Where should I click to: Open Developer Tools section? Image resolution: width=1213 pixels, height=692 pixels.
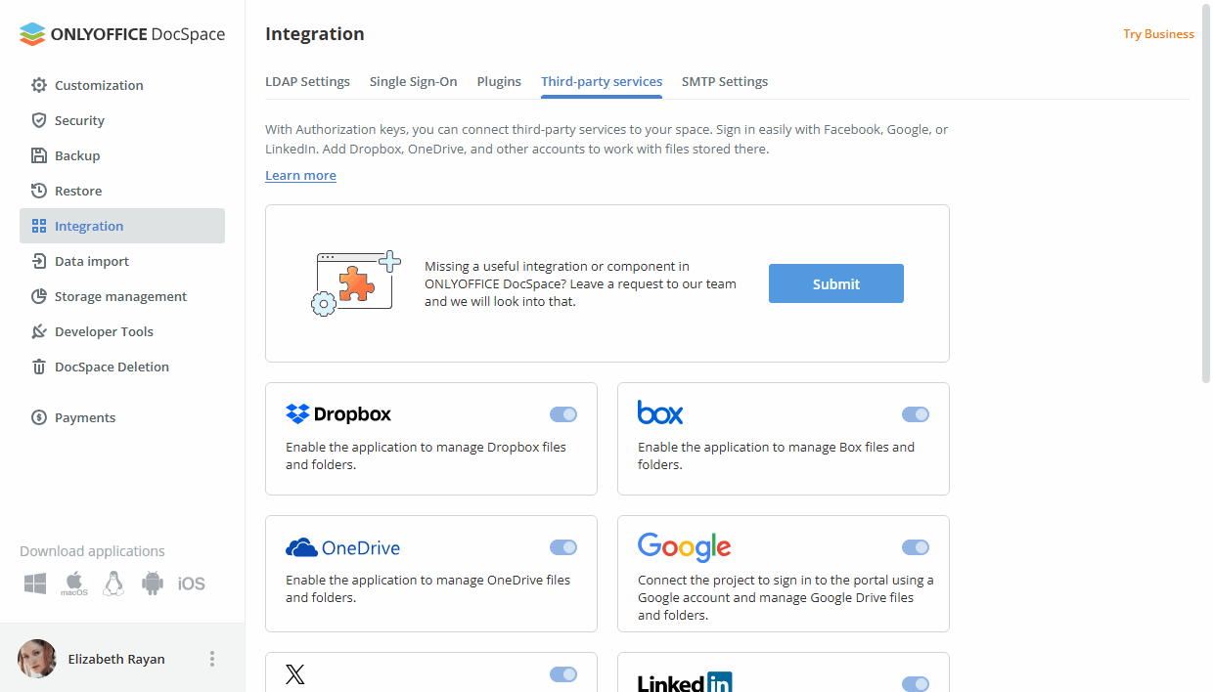[x=103, y=331]
